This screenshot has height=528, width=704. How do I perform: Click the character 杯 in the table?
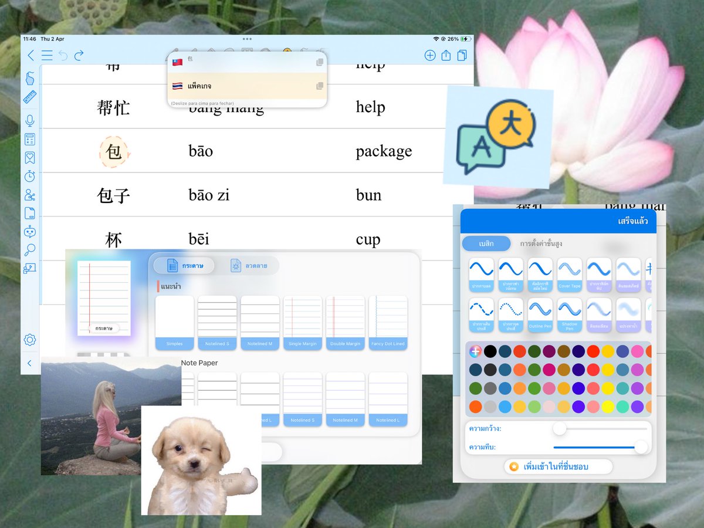(x=114, y=240)
